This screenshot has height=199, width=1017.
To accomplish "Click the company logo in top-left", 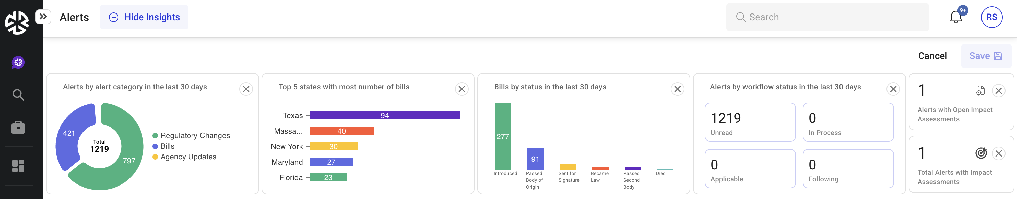I will point(17,23).
